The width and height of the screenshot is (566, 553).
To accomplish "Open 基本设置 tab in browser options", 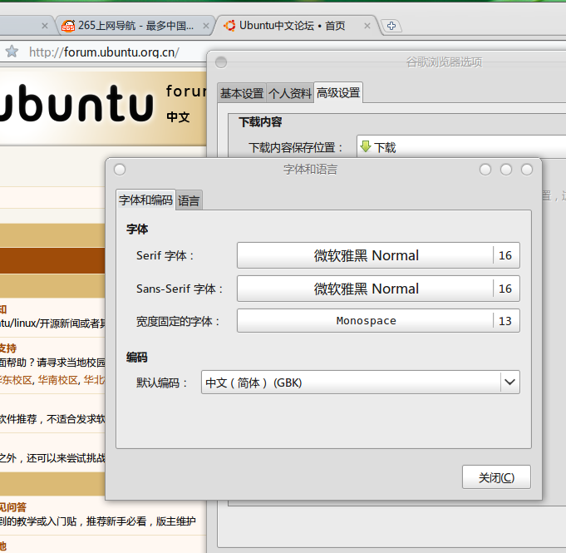I will tap(242, 93).
